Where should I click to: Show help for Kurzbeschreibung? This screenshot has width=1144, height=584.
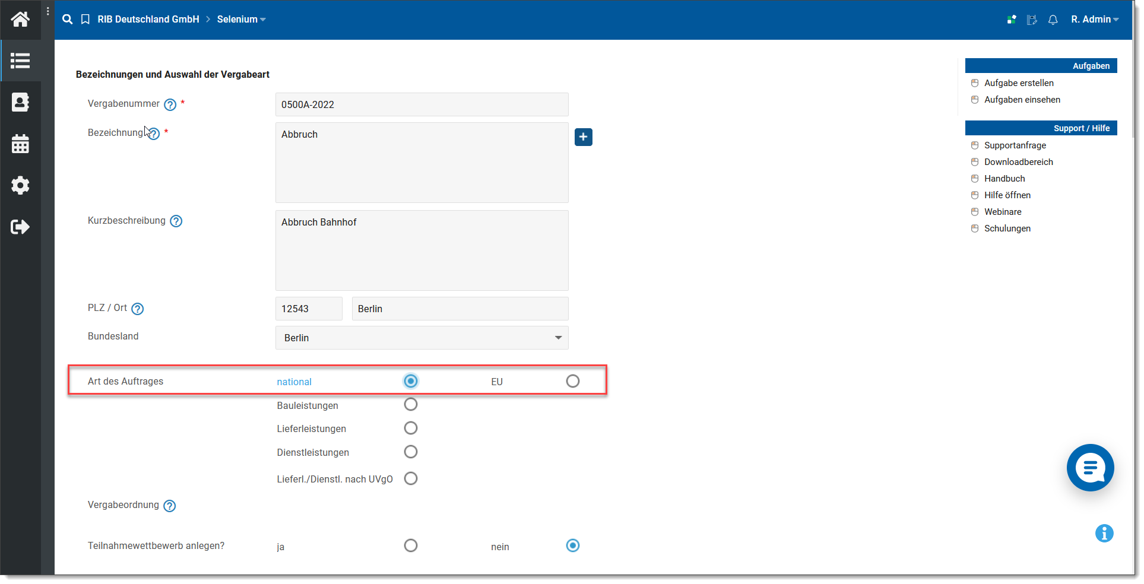tap(176, 221)
